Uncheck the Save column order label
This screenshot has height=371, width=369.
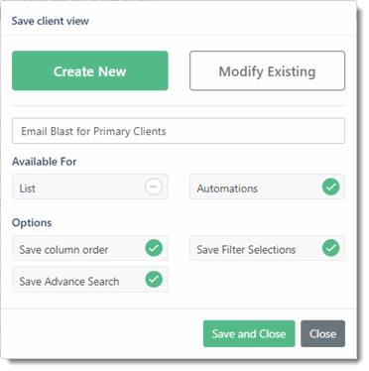click(x=63, y=250)
